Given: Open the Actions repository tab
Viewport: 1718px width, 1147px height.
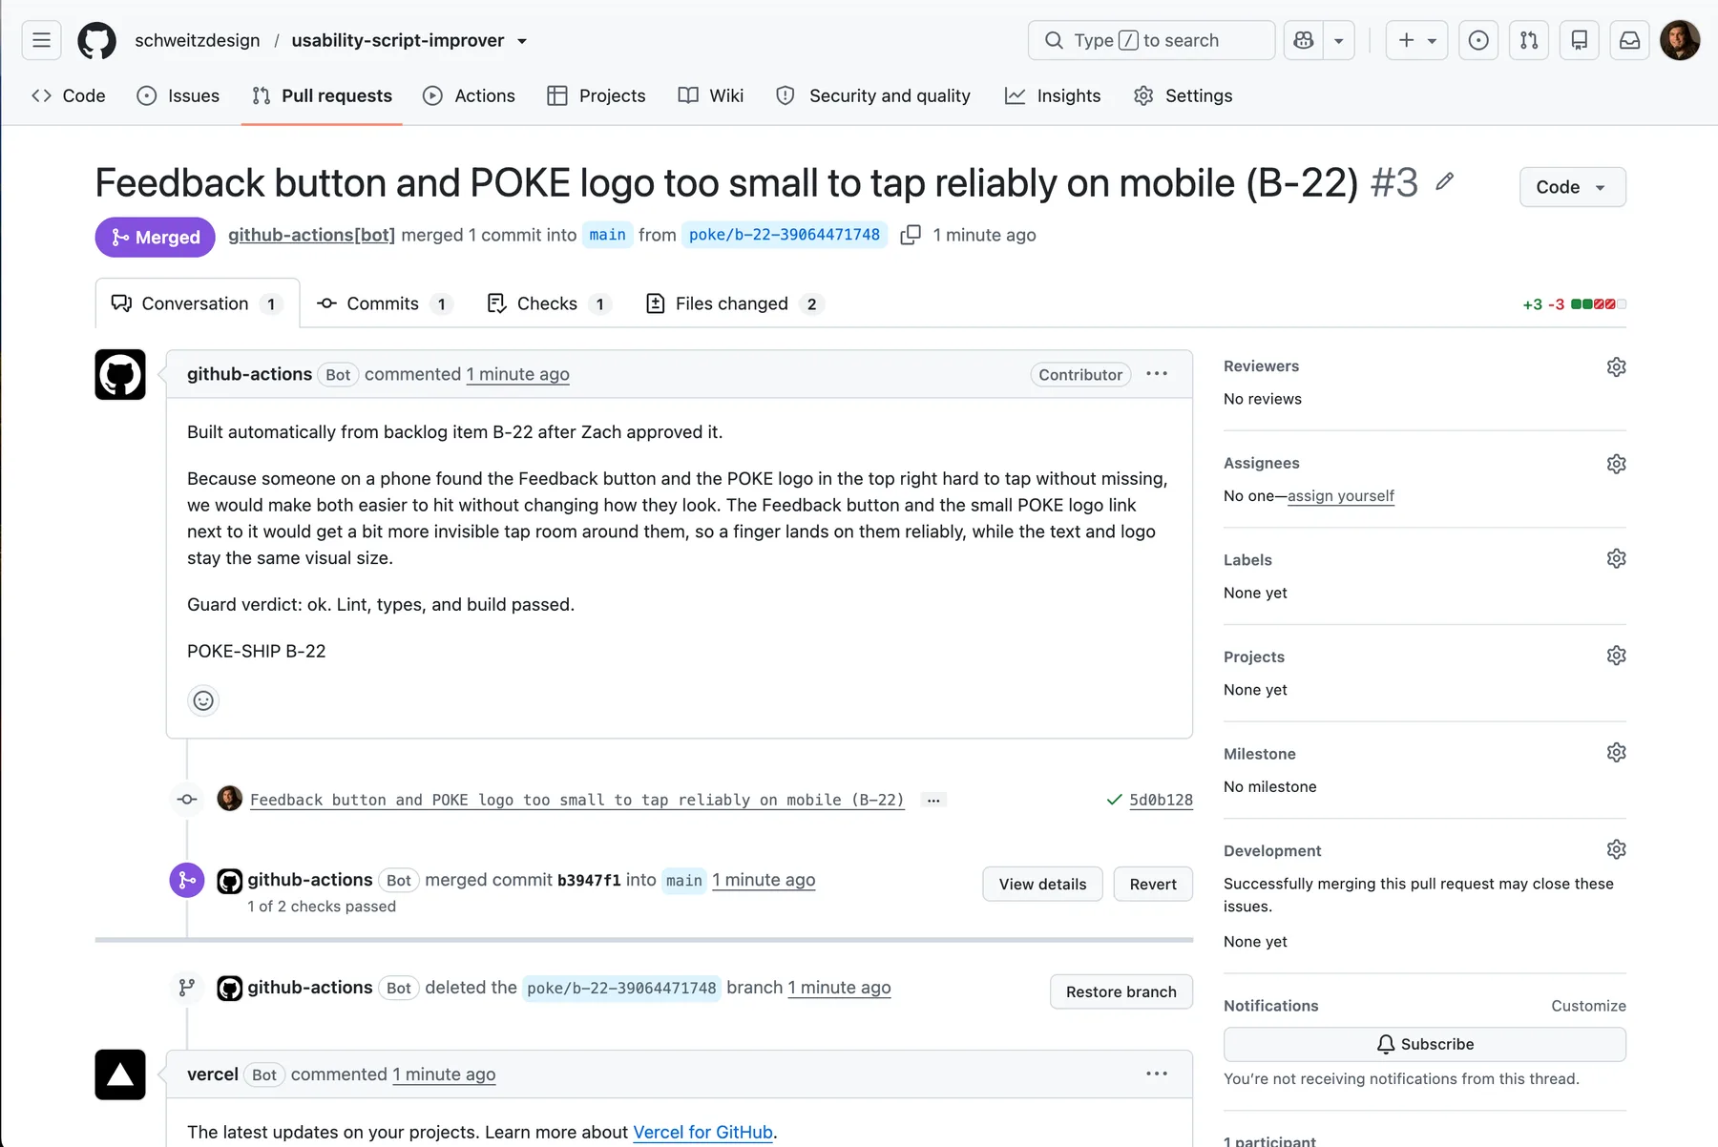Looking at the screenshot, I should click(x=469, y=95).
